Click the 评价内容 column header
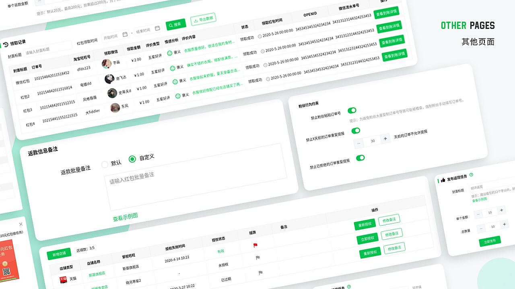This screenshot has width=515, height=289. pyautogui.click(x=189, y=38)
